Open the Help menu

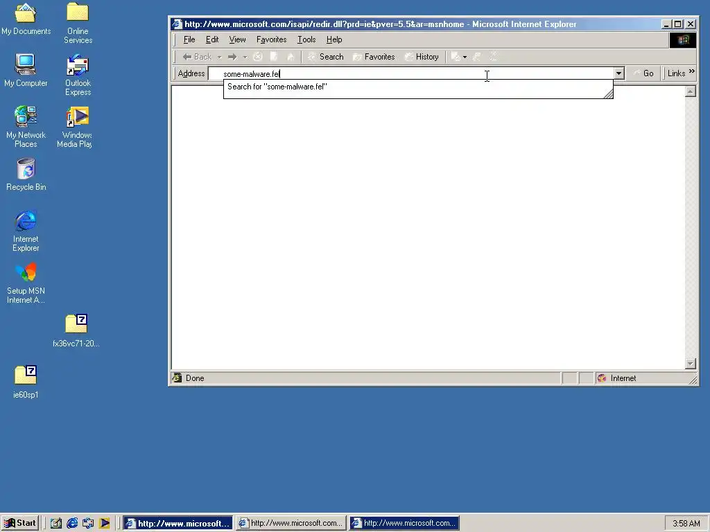pos(334,39)
